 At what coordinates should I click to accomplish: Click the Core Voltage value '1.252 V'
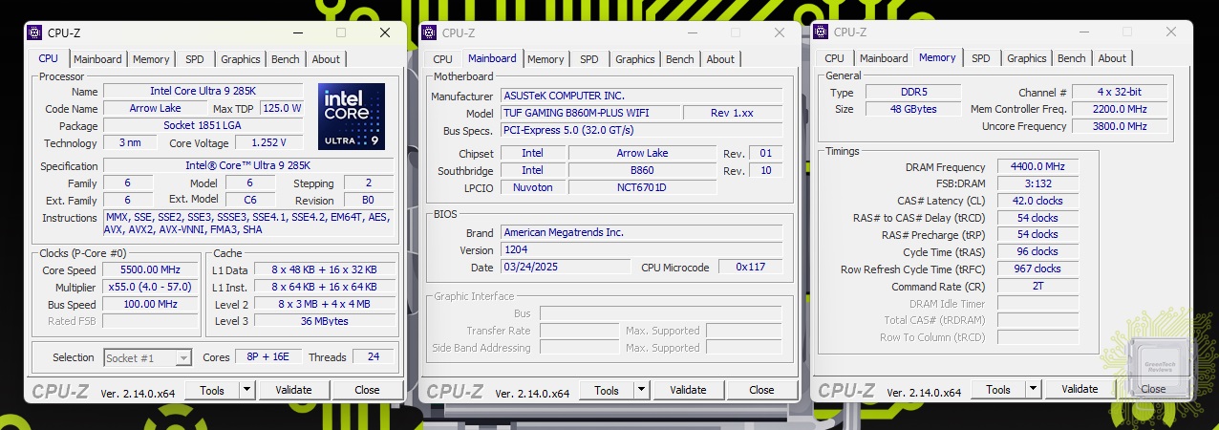click(x=268, y=143)
